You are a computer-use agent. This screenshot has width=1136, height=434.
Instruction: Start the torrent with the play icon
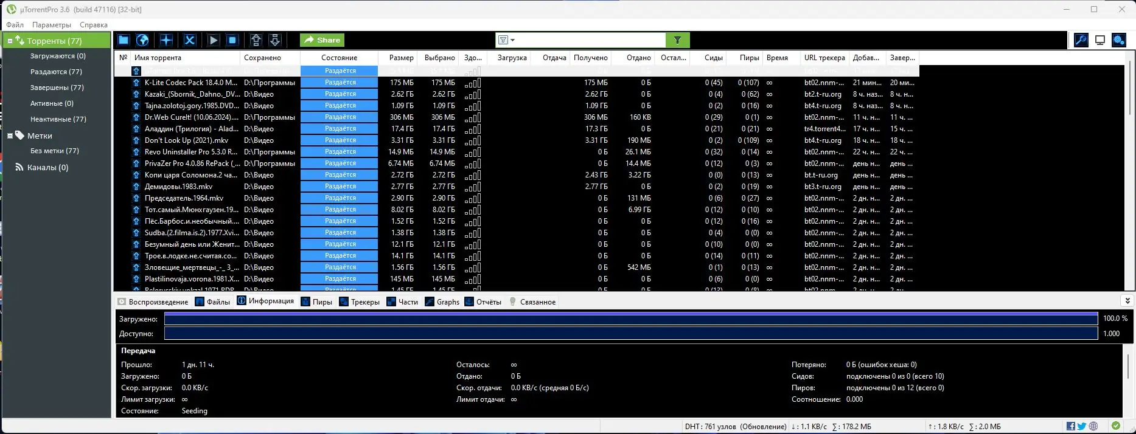coord(214,40)
